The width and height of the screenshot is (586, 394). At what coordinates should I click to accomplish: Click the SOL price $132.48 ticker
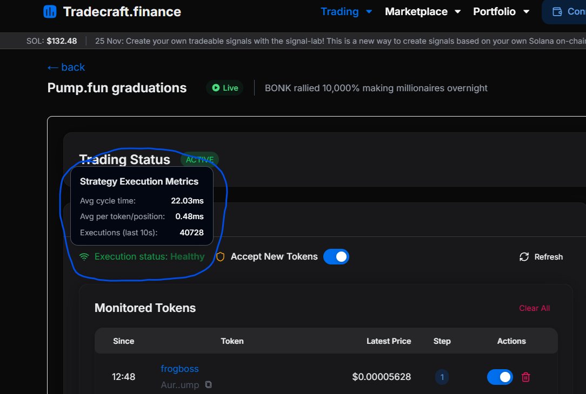coord(51,41)
